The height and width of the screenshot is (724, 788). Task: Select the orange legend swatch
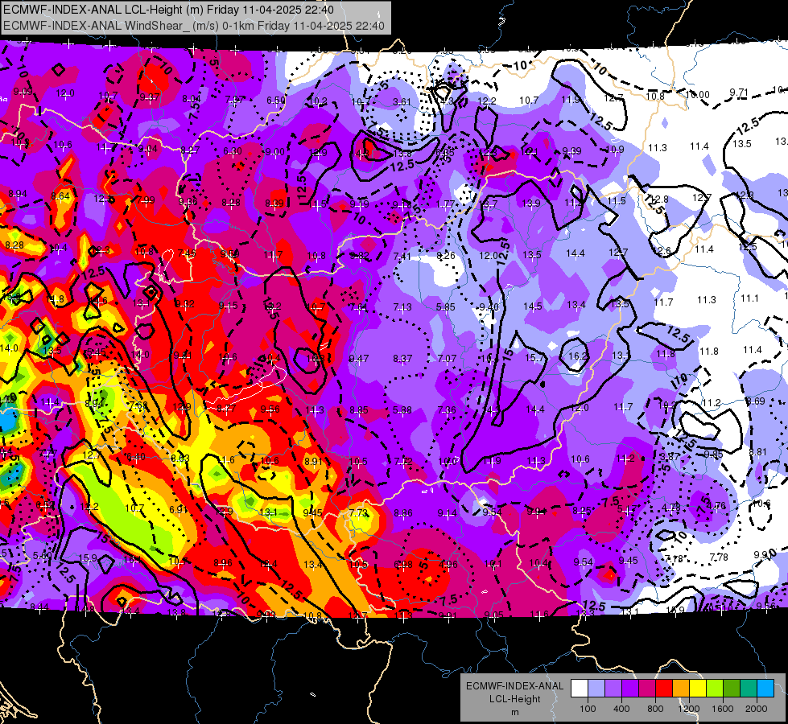680,689
